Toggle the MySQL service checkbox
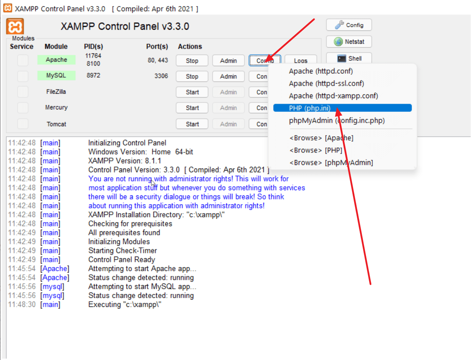471x360 pixels. click(23, 76)
